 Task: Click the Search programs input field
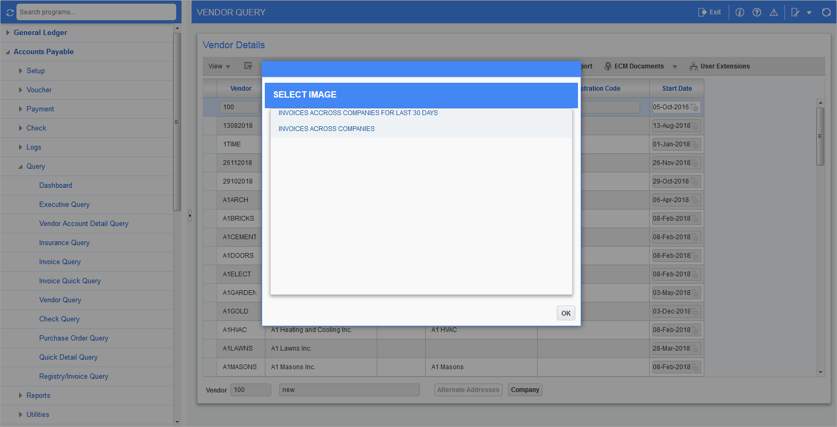point(96,12)
